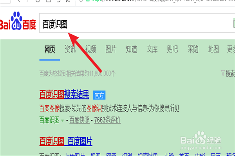Switch to the 图片 tab
Viewport: 235px width, 156px height.
pos(111,49)
